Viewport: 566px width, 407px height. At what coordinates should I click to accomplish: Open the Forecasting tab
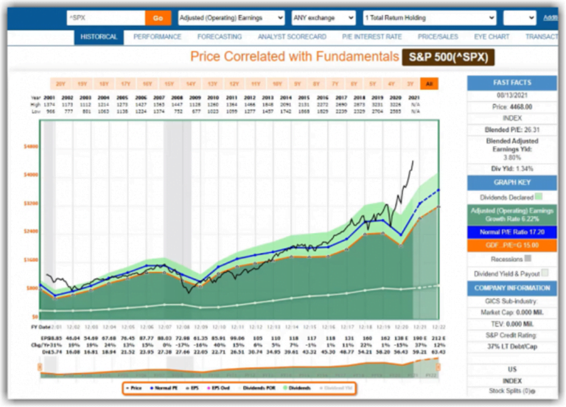pyautogui.click(x=219, y=36)
